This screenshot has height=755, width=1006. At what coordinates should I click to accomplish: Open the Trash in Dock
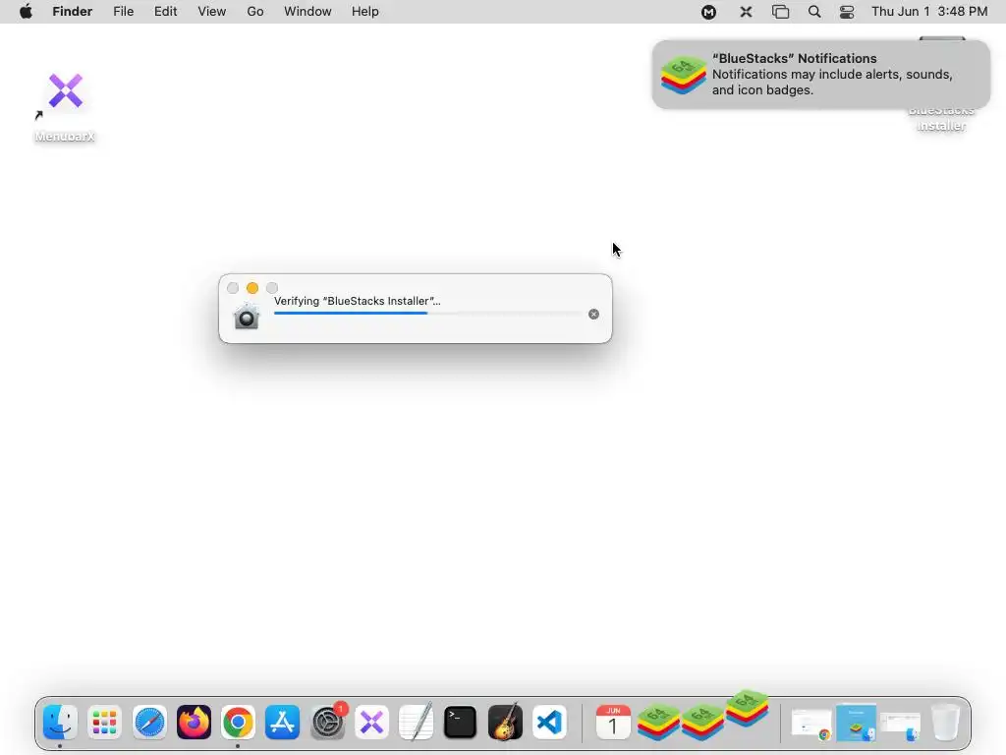coord(946,723)
